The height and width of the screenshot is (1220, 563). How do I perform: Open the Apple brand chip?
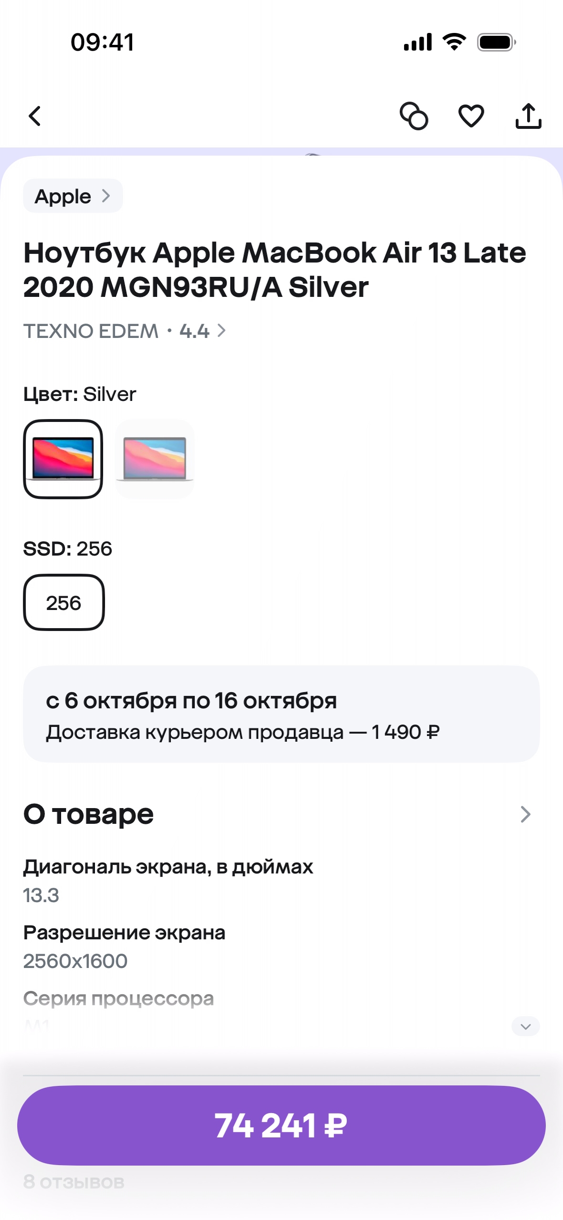pos(73,196)
